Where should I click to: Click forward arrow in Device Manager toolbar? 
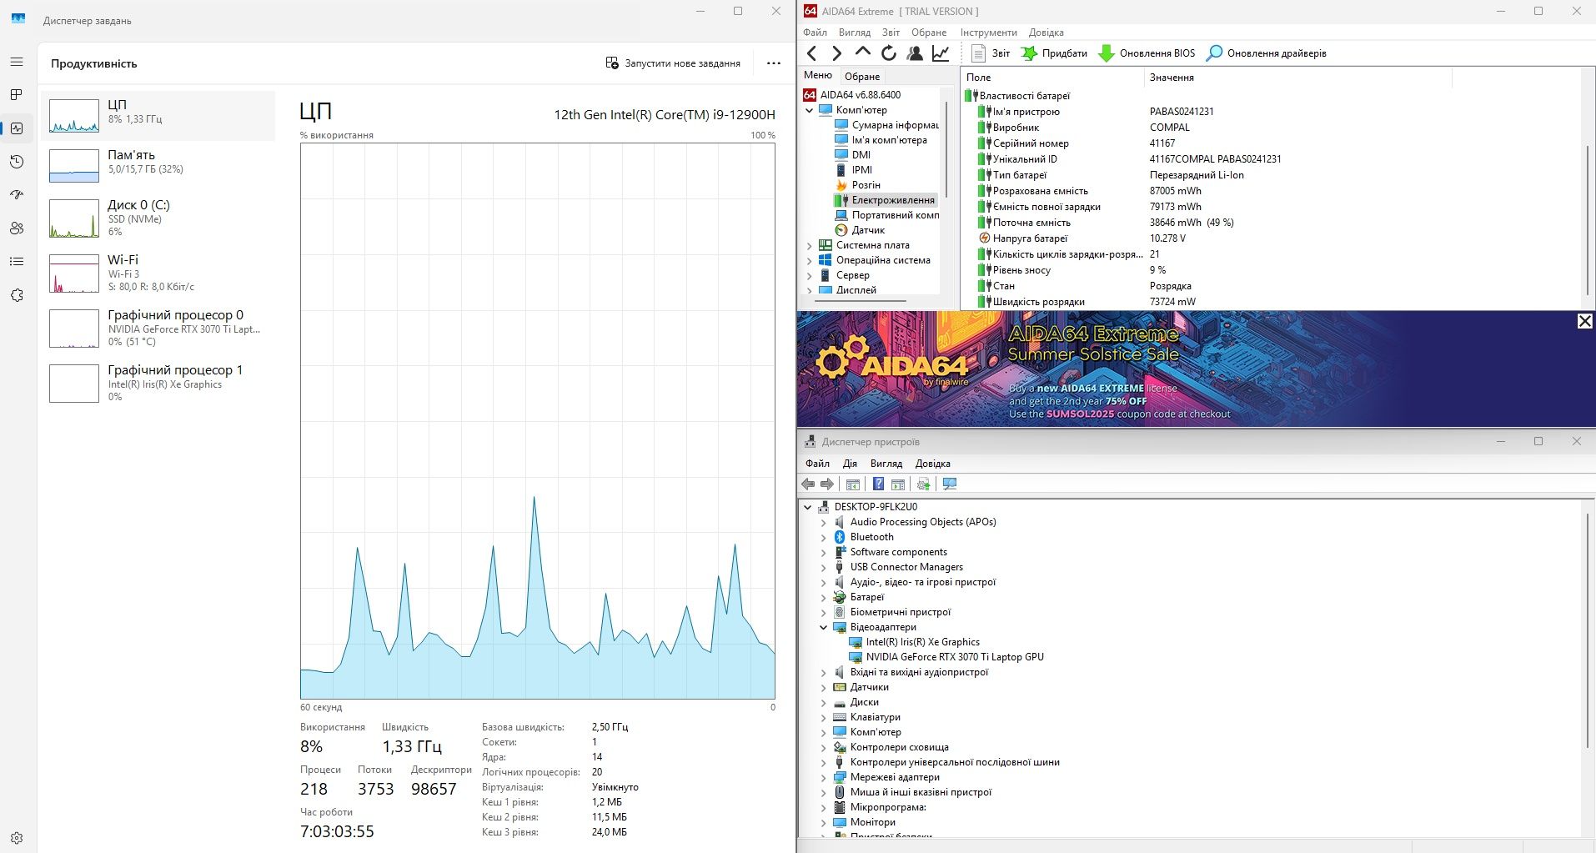[827, 484]
